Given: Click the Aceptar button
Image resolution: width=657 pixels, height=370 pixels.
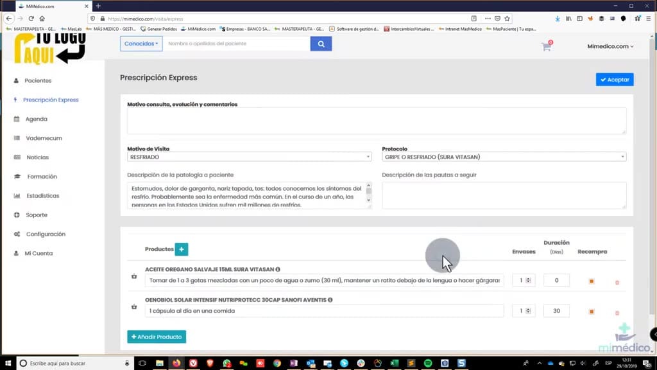Looking at the screenshot, I should point(615,80).
